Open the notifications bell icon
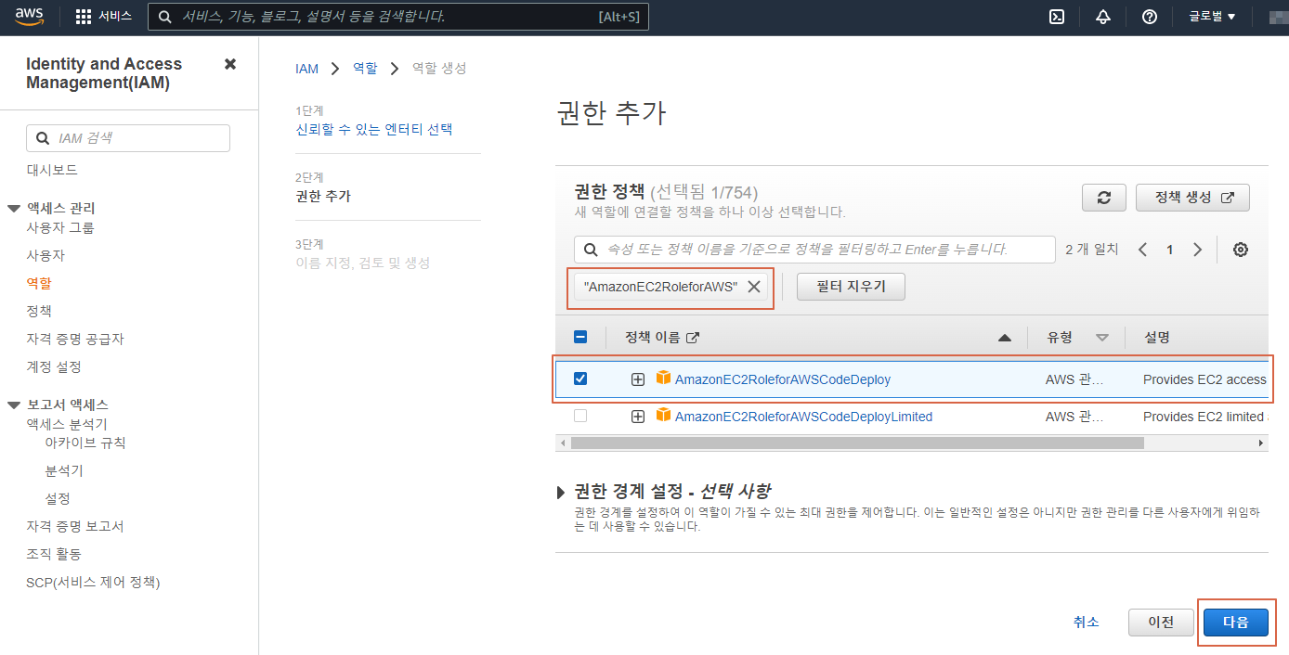Viewport: 1289px width, 655px height. tap(1103, 17)
